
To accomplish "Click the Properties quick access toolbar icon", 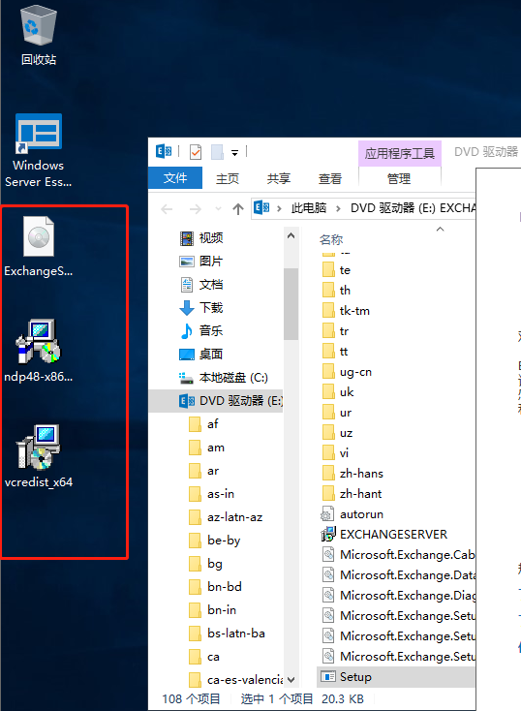I will (196, 152).
